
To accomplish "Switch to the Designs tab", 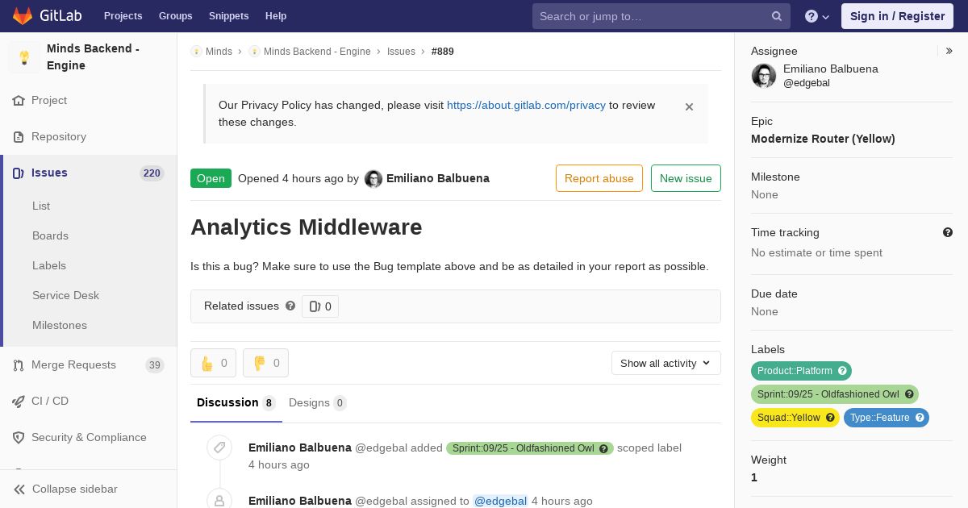I will (317, 402).
